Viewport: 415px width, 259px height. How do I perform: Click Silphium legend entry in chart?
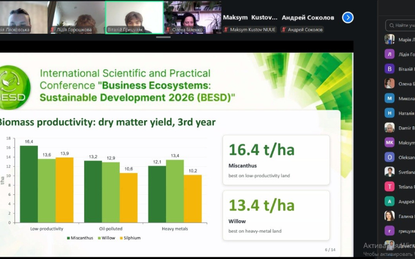click(130, 238)
